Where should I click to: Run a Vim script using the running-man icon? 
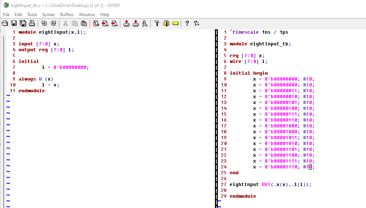pos(144,23)
